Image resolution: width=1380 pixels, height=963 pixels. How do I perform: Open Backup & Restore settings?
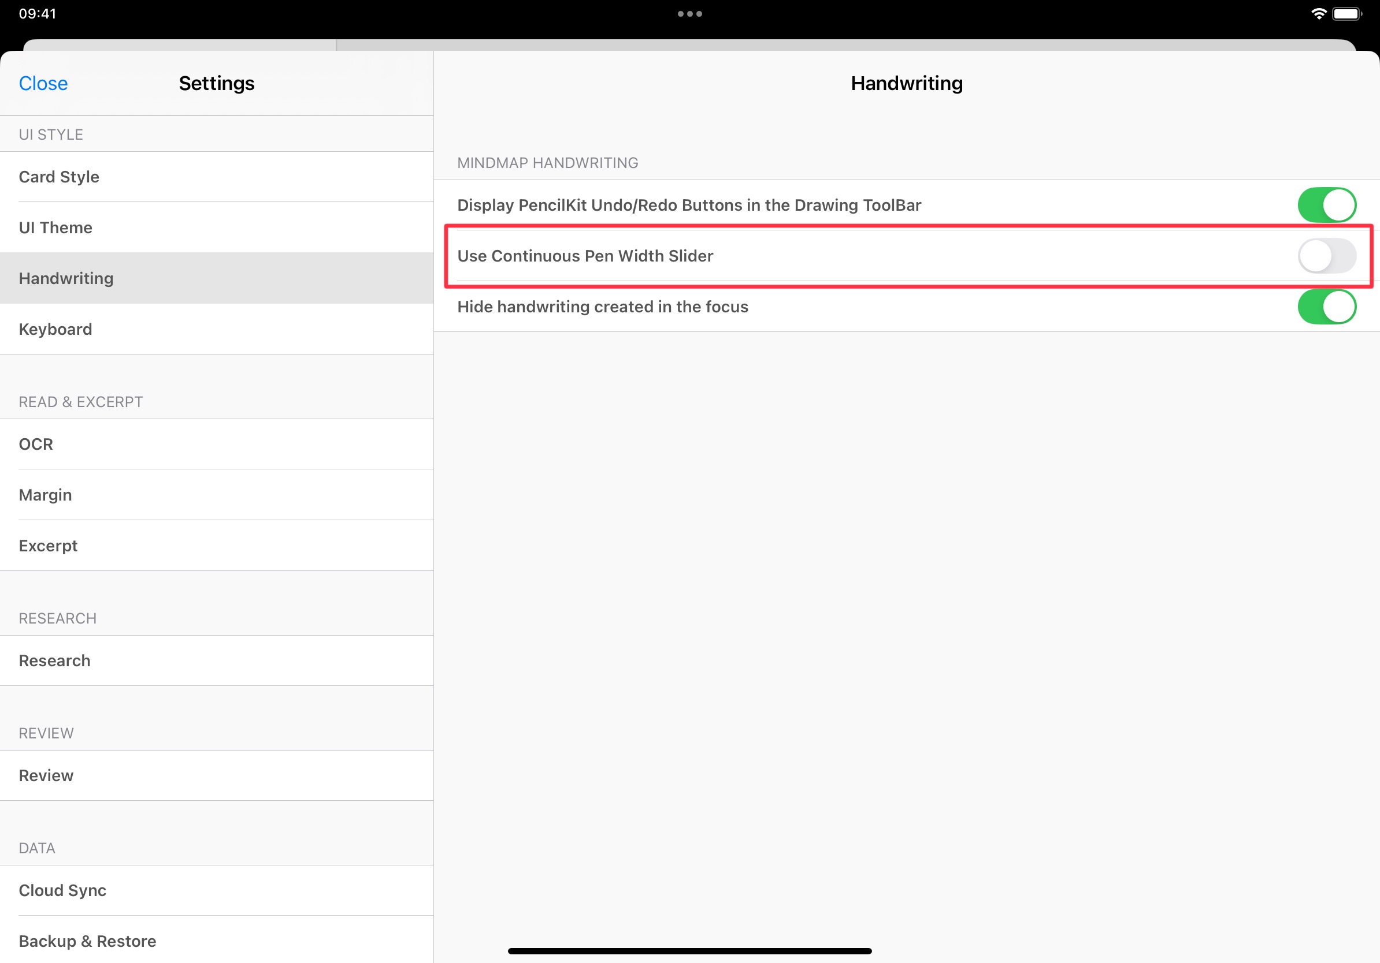(x=216, y=941)
